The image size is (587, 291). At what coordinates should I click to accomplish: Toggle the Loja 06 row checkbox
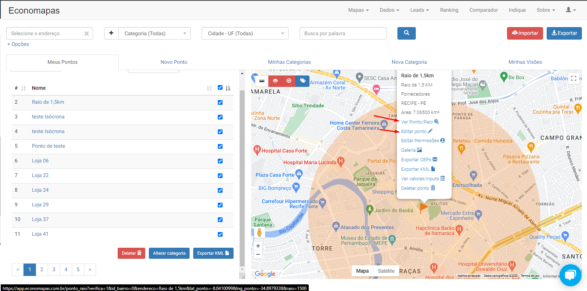pyautogui.click(x=220, y=161)
